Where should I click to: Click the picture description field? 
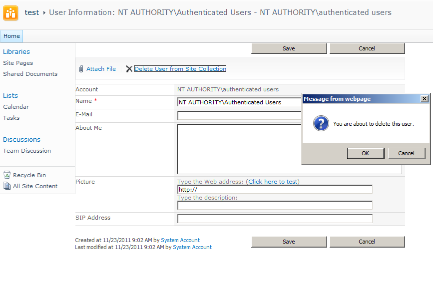[275, 205]
